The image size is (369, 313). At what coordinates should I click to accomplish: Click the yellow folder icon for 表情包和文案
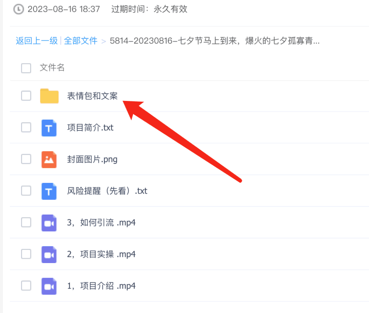[49, 96]
